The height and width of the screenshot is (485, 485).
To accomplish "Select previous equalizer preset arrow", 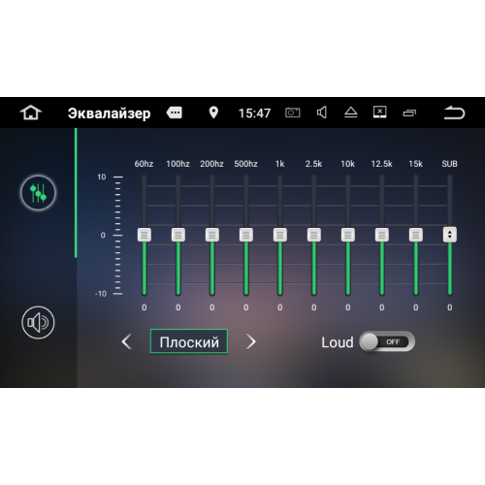I will 126,341.
